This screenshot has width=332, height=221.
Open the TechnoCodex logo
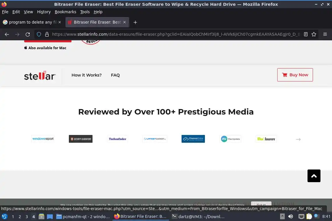[118, 139]
